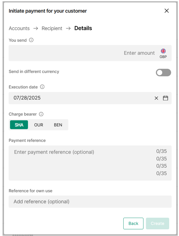This screenshot has width=179, height=236.
Task: Go to the Recipient step
Action: (52, 28)
